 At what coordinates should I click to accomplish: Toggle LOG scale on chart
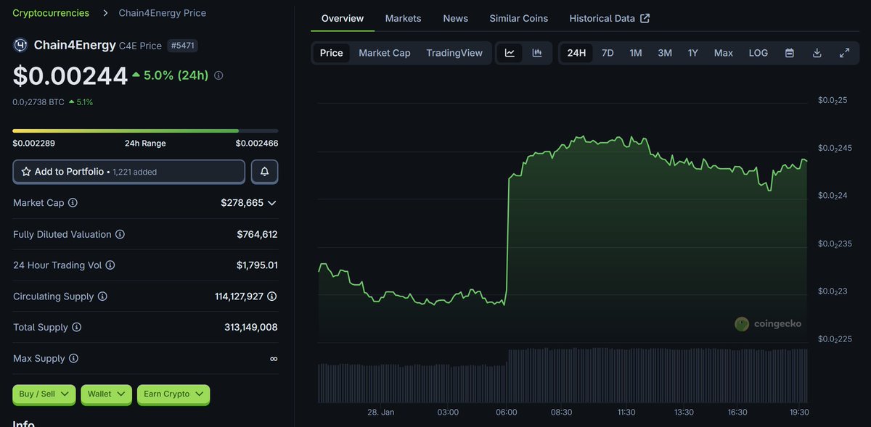(758, 53)
